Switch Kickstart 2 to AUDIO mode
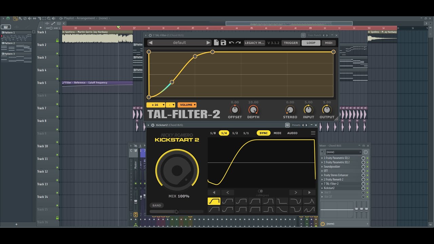 click(292, 133)
